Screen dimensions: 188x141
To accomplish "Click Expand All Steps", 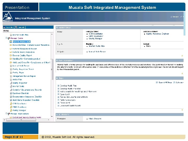I will (164, 82).
